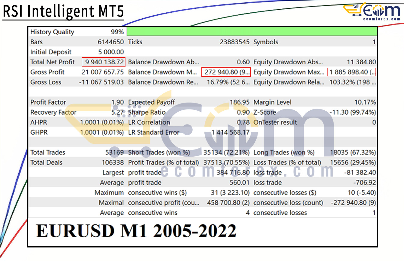Select the red-boxed Equity Drawdown Maximal value
The image size is (404, 261).
click(x=351, y=72)
